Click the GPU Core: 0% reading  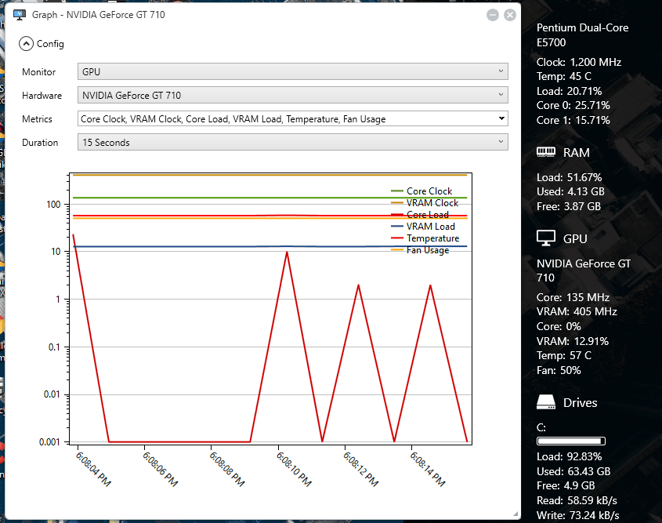coord(559,326)
